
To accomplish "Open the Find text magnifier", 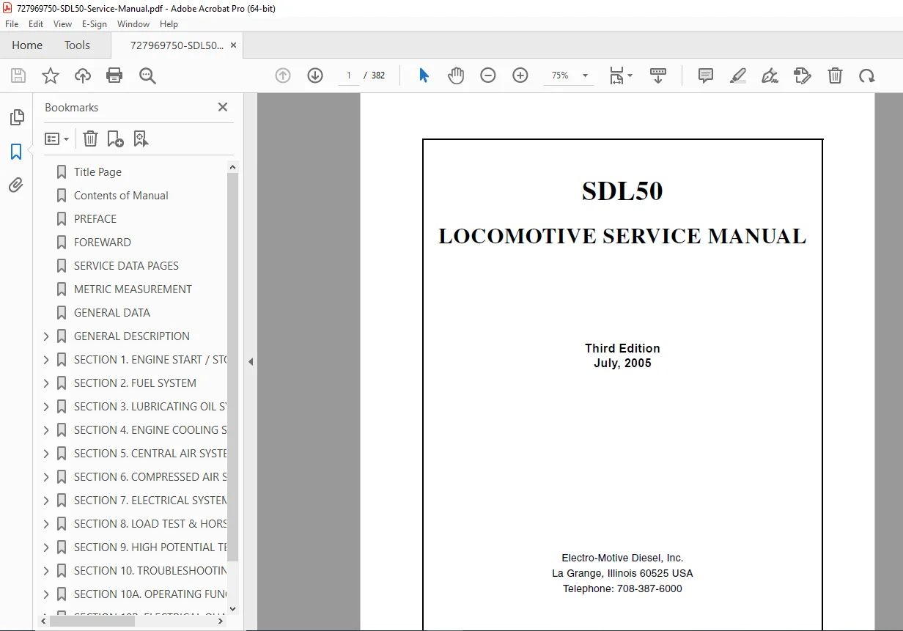I will tap(147, 75).
